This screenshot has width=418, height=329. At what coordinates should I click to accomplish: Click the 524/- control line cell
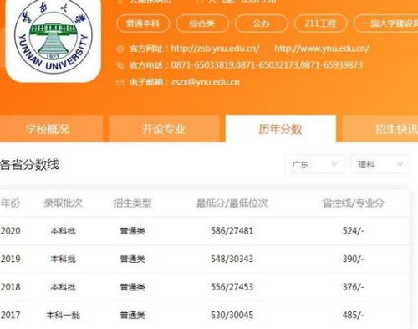point(354,231)
